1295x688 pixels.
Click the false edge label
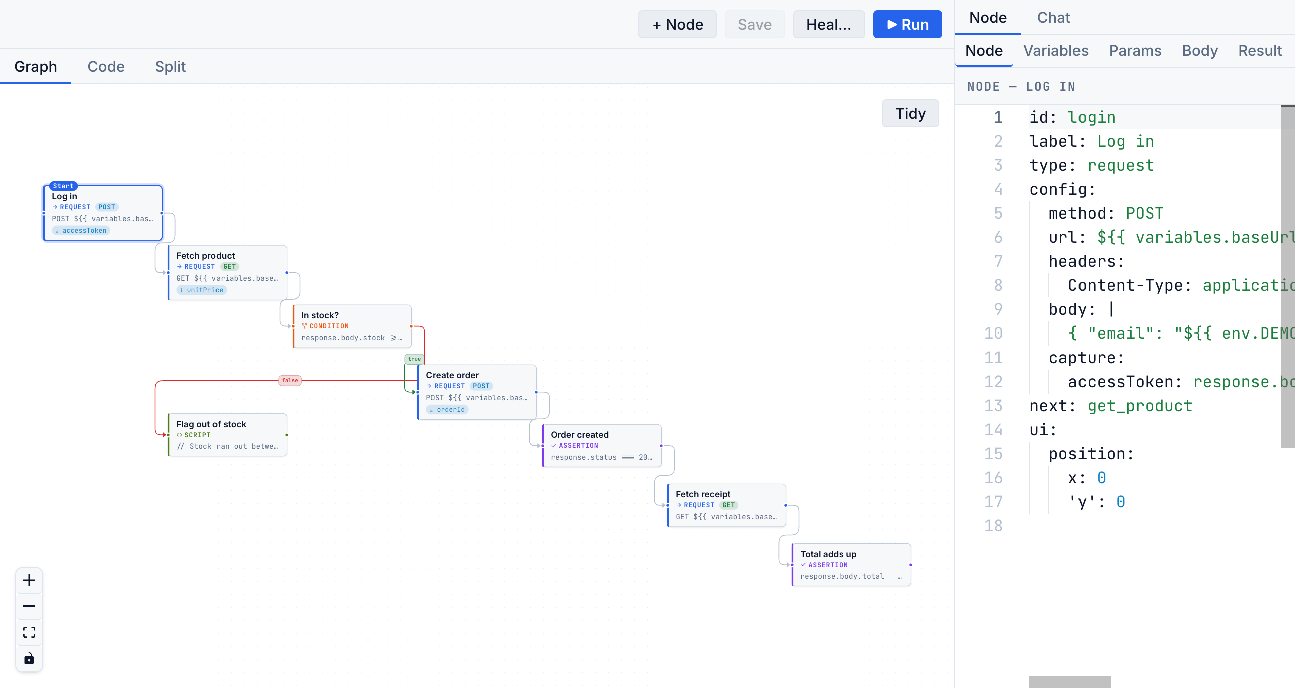[290, 380]
